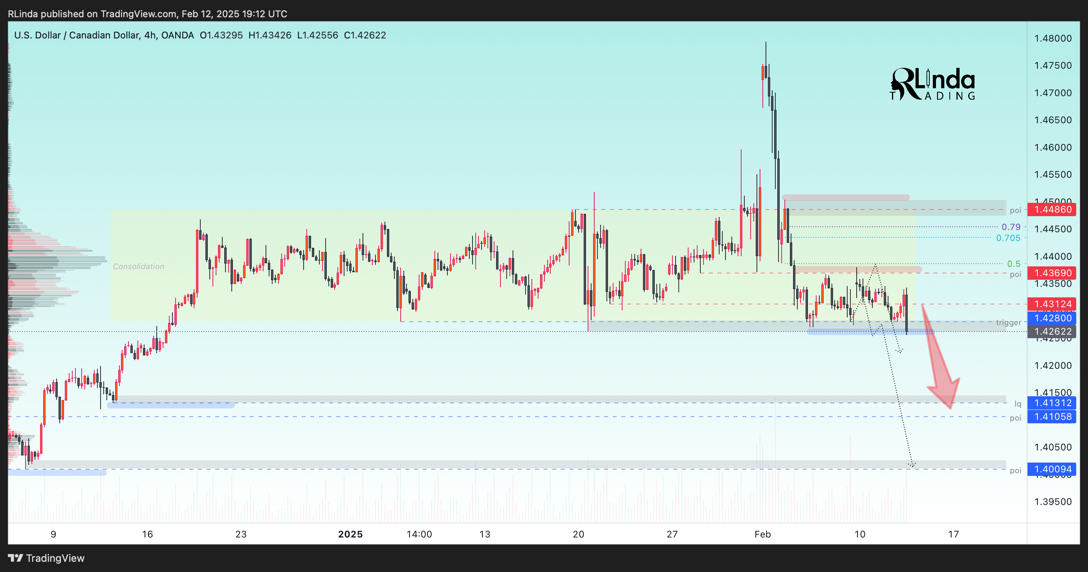The image size is (1088, 572).
Task: Click the 1.41058 blue price label
Action: pyautogui.click(x=1052, y=417)
